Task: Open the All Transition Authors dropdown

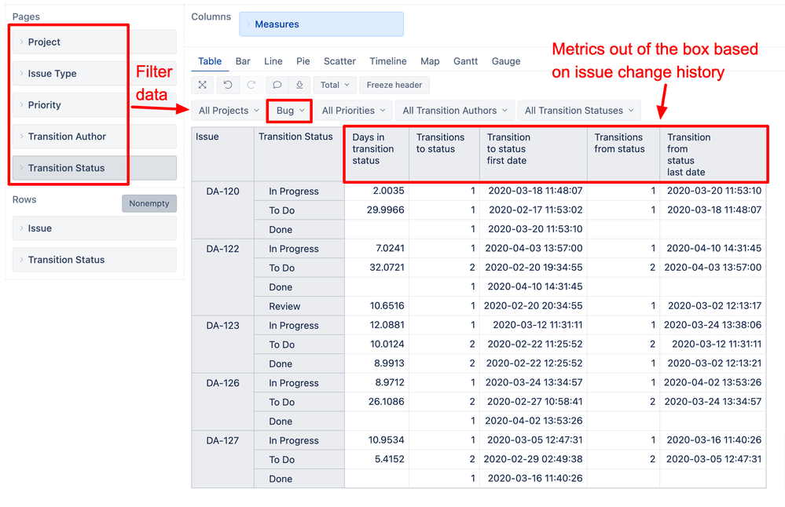Action: 455,111
